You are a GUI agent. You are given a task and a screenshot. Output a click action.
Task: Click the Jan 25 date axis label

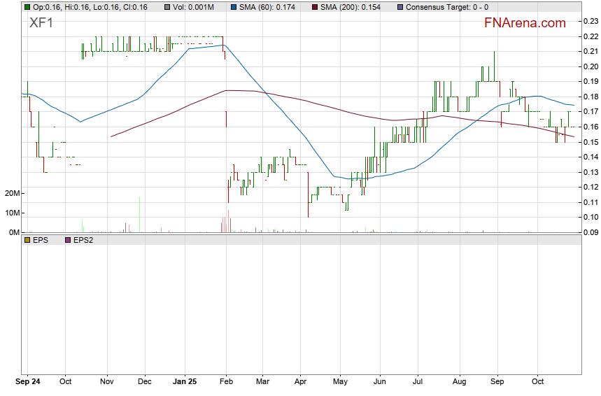(x=185, y=383)
